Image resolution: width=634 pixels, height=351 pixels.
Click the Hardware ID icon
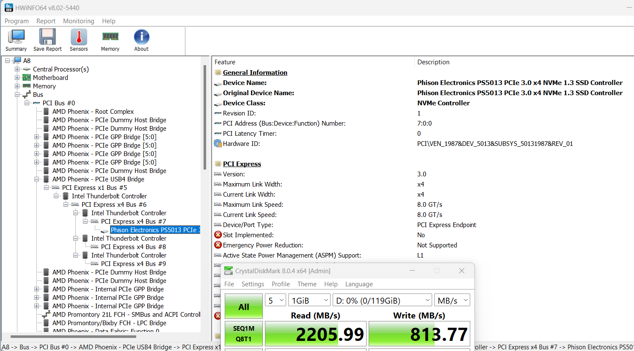218,144
